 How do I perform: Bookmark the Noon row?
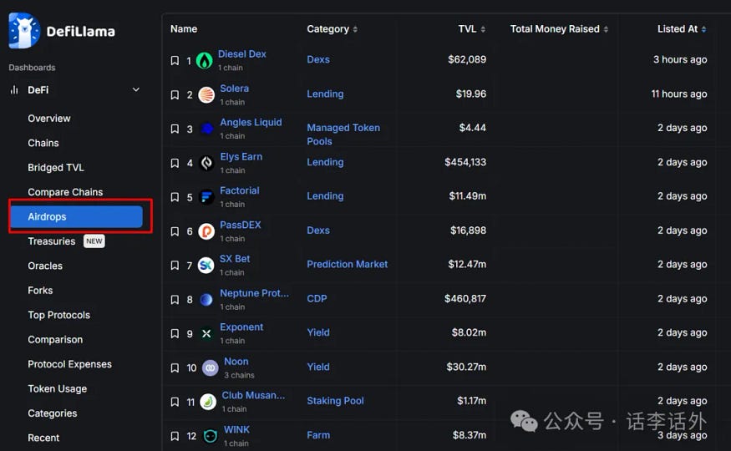coord(175,368)
